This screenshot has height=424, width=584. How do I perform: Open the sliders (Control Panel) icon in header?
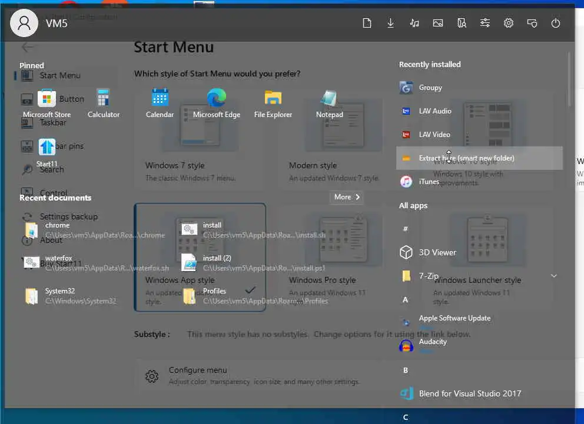tap(485, 23)
